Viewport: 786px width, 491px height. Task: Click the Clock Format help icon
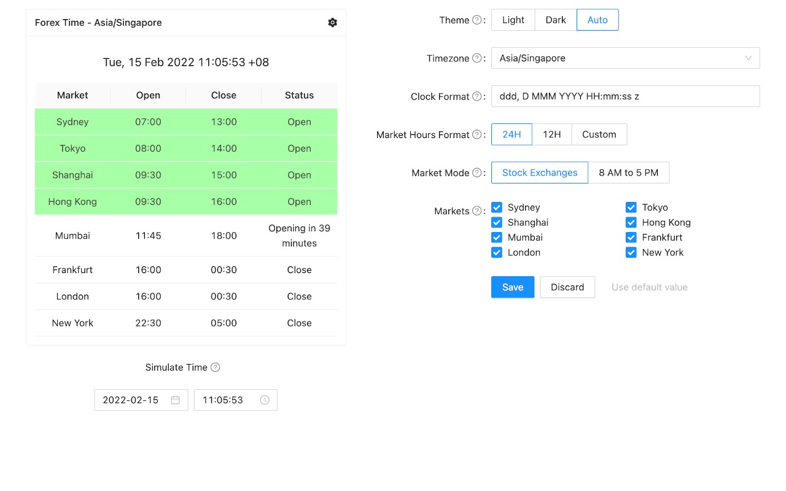pos(477,96)
